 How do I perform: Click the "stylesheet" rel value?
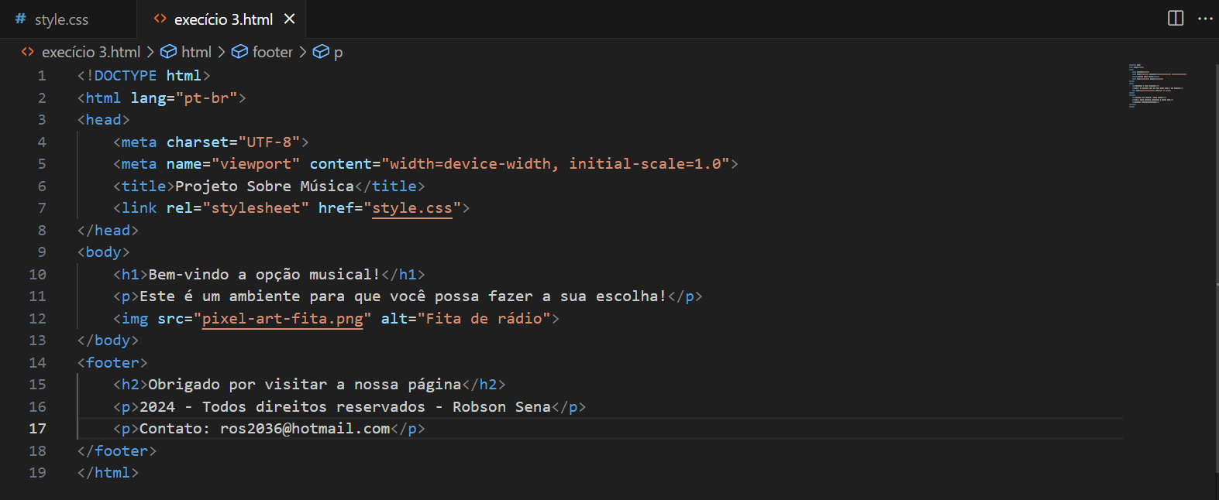pyautogui.click(x=256, y=208)
